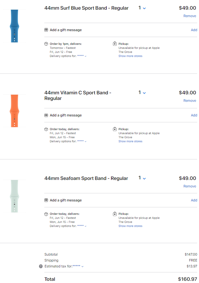The width and height of the screenshot is (199, 283).
Task: Show more stores for Vitamin C band
Action: coord(130,141)
